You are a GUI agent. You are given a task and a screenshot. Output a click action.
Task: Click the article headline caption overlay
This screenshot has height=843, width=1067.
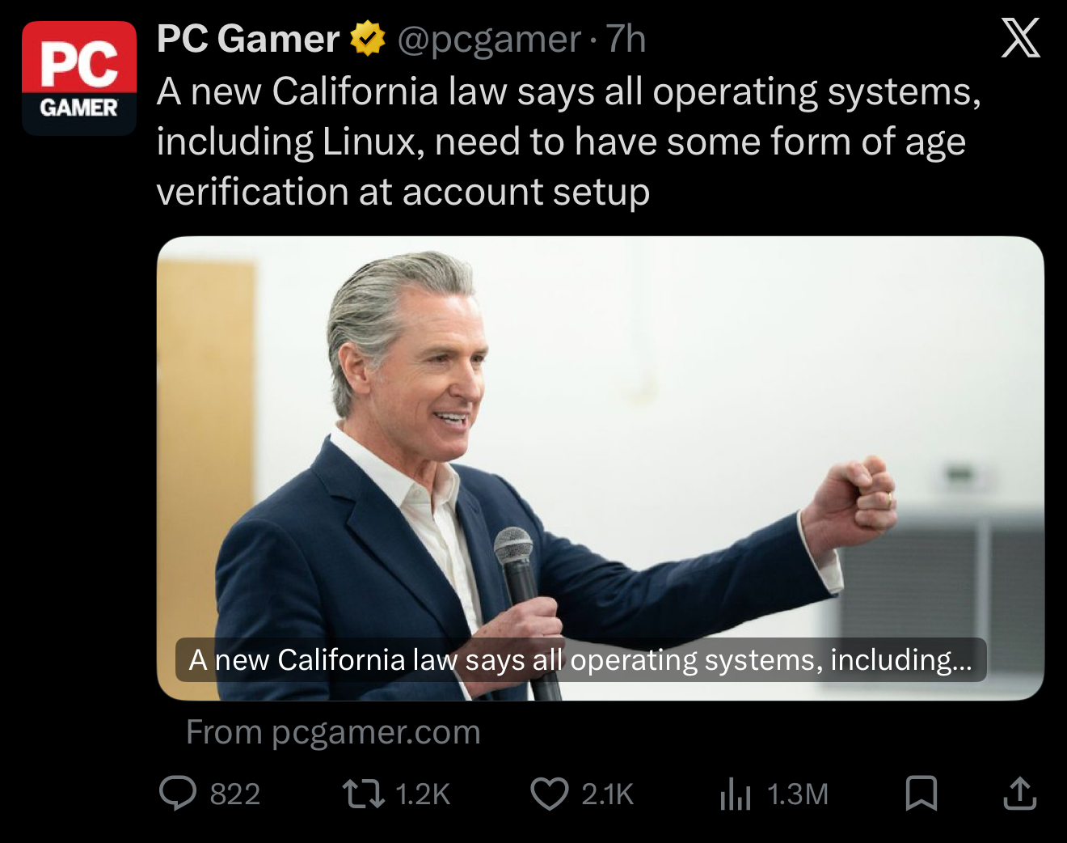point(580,659)
